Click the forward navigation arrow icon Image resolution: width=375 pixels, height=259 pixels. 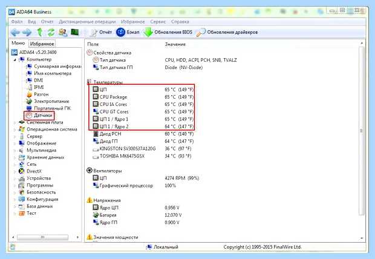pos(27,32)
